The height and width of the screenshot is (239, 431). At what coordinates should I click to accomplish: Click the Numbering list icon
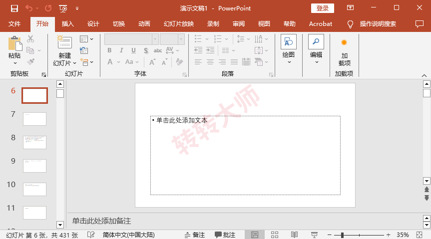[x=218, y=39]
